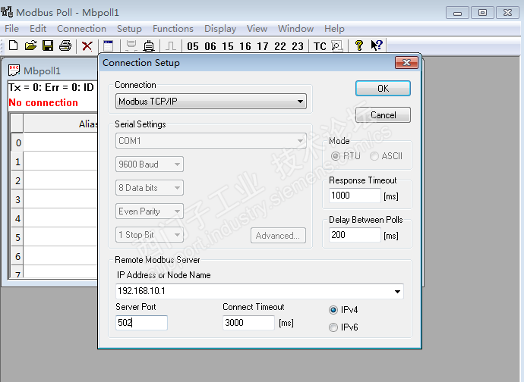Open the Edit menu
The image size is (524, 382).
point(38,29)
